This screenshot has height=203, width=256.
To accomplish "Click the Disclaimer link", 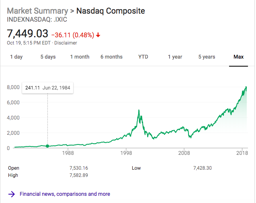I will tap(66, 43).
